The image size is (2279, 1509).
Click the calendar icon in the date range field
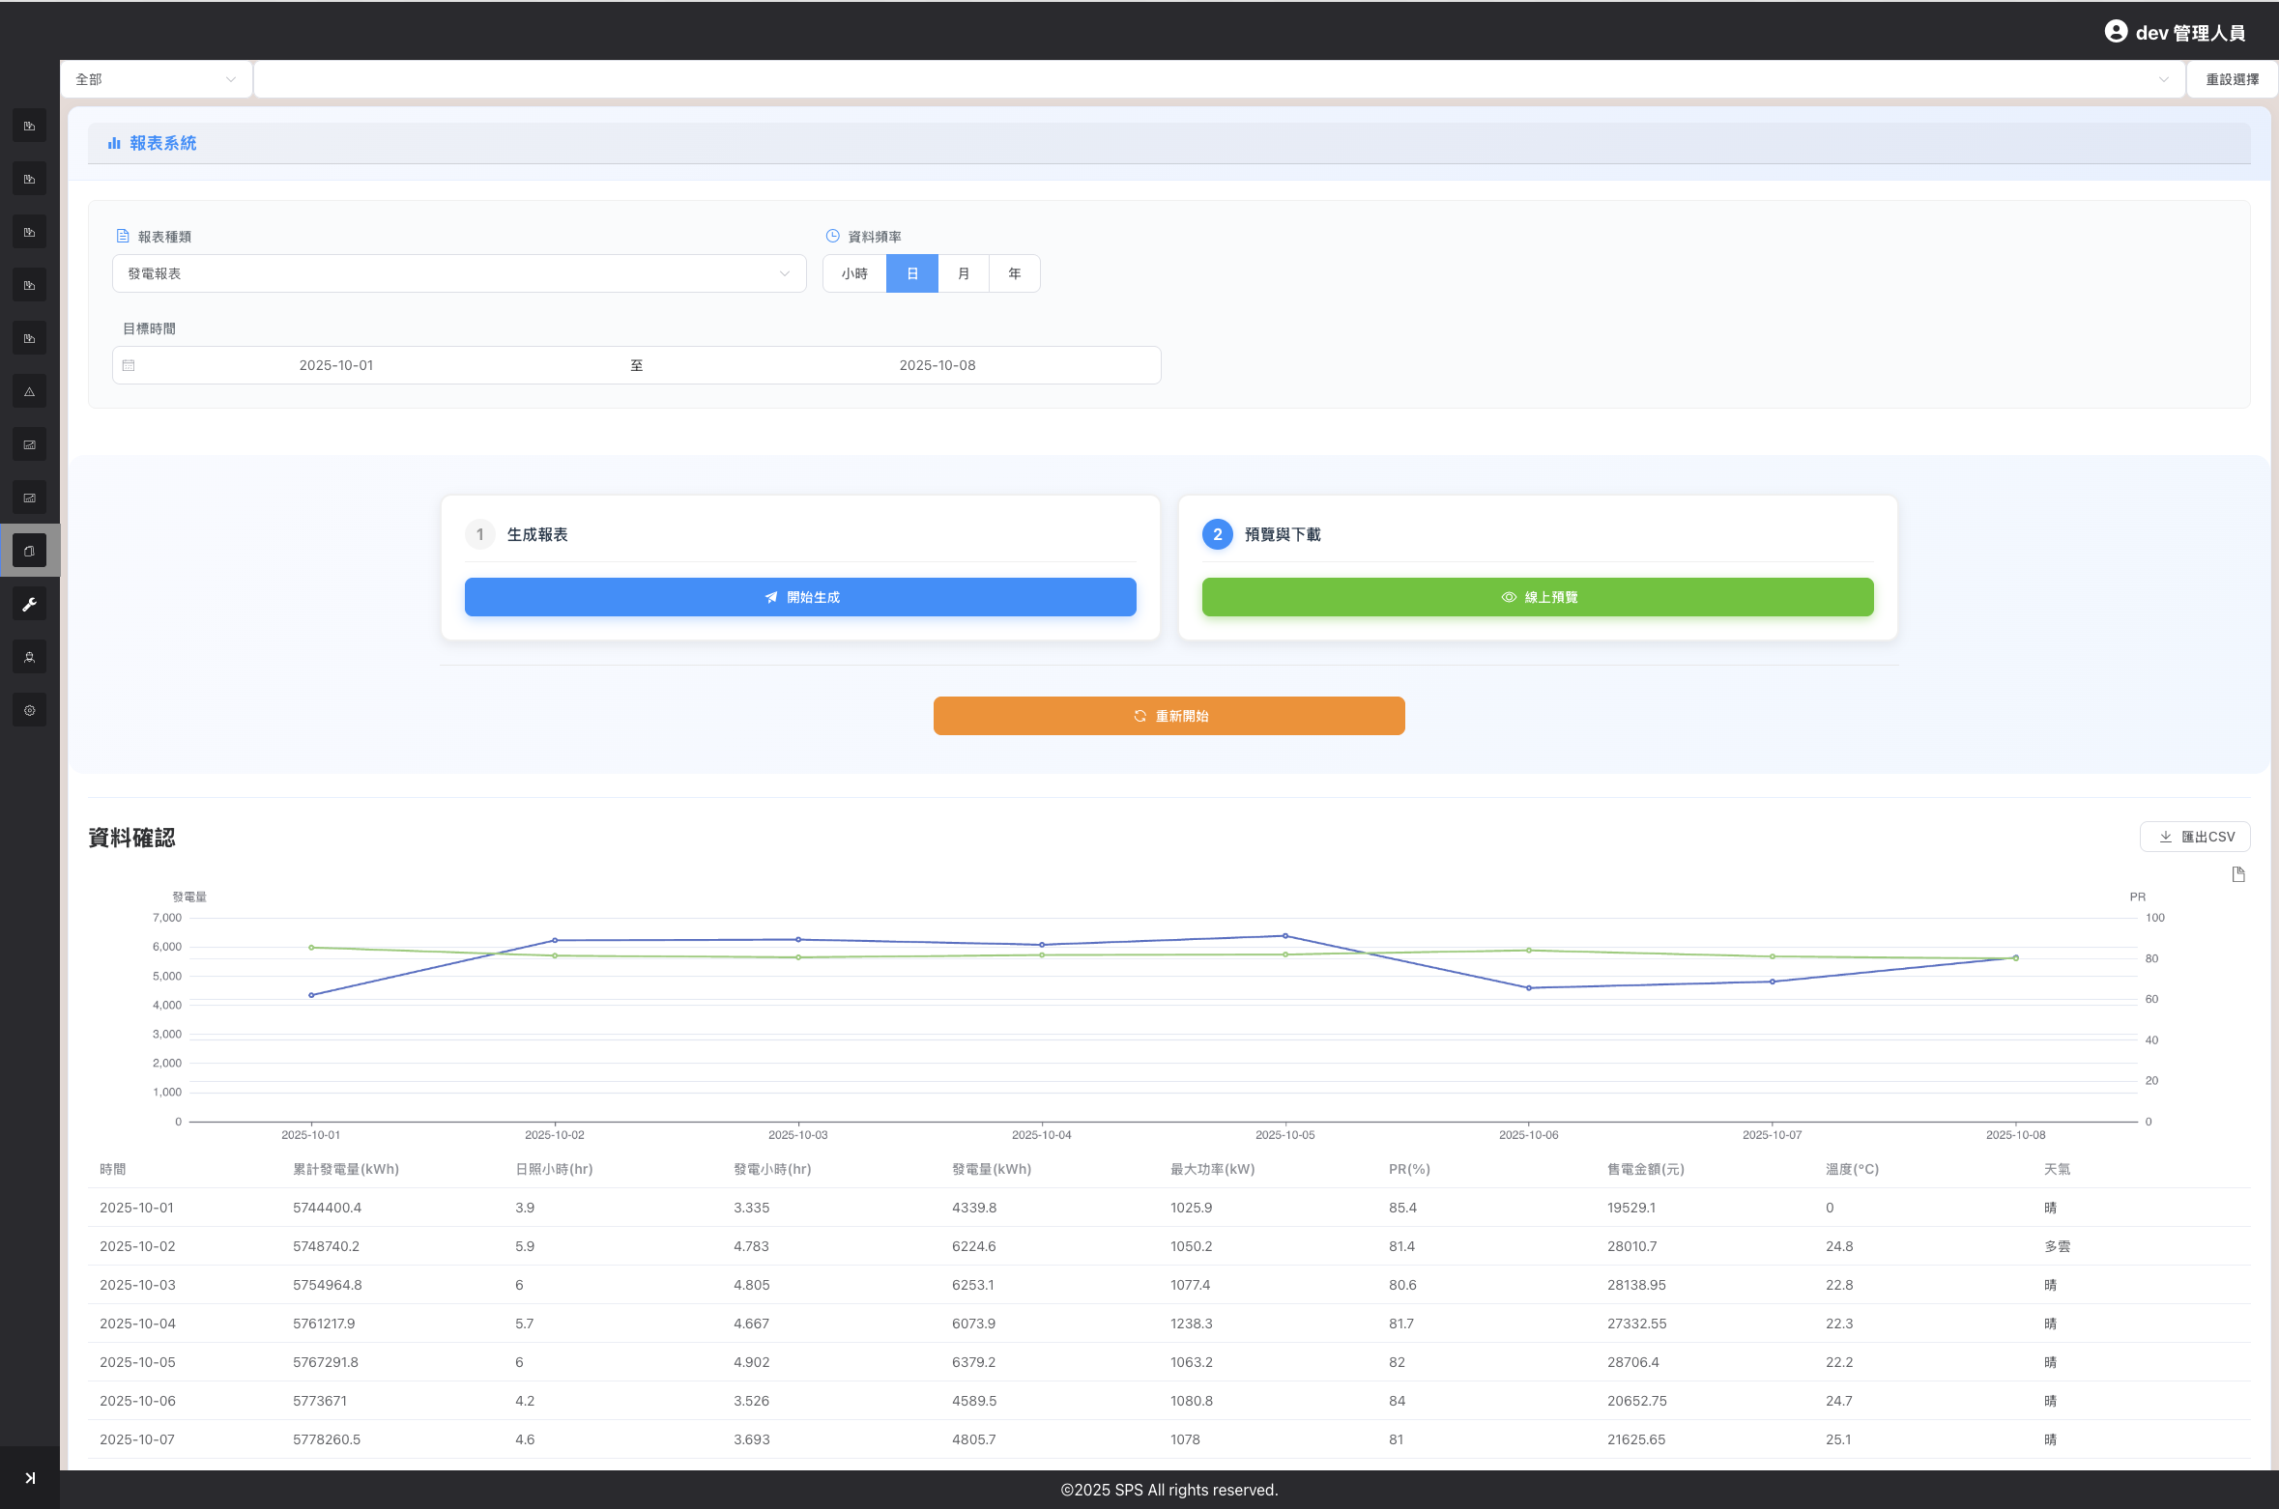[129, 365]
